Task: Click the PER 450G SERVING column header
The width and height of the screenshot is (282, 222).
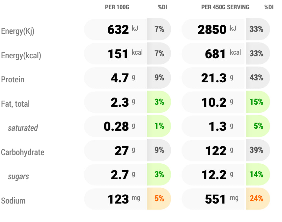Action: tap(225, 7)
